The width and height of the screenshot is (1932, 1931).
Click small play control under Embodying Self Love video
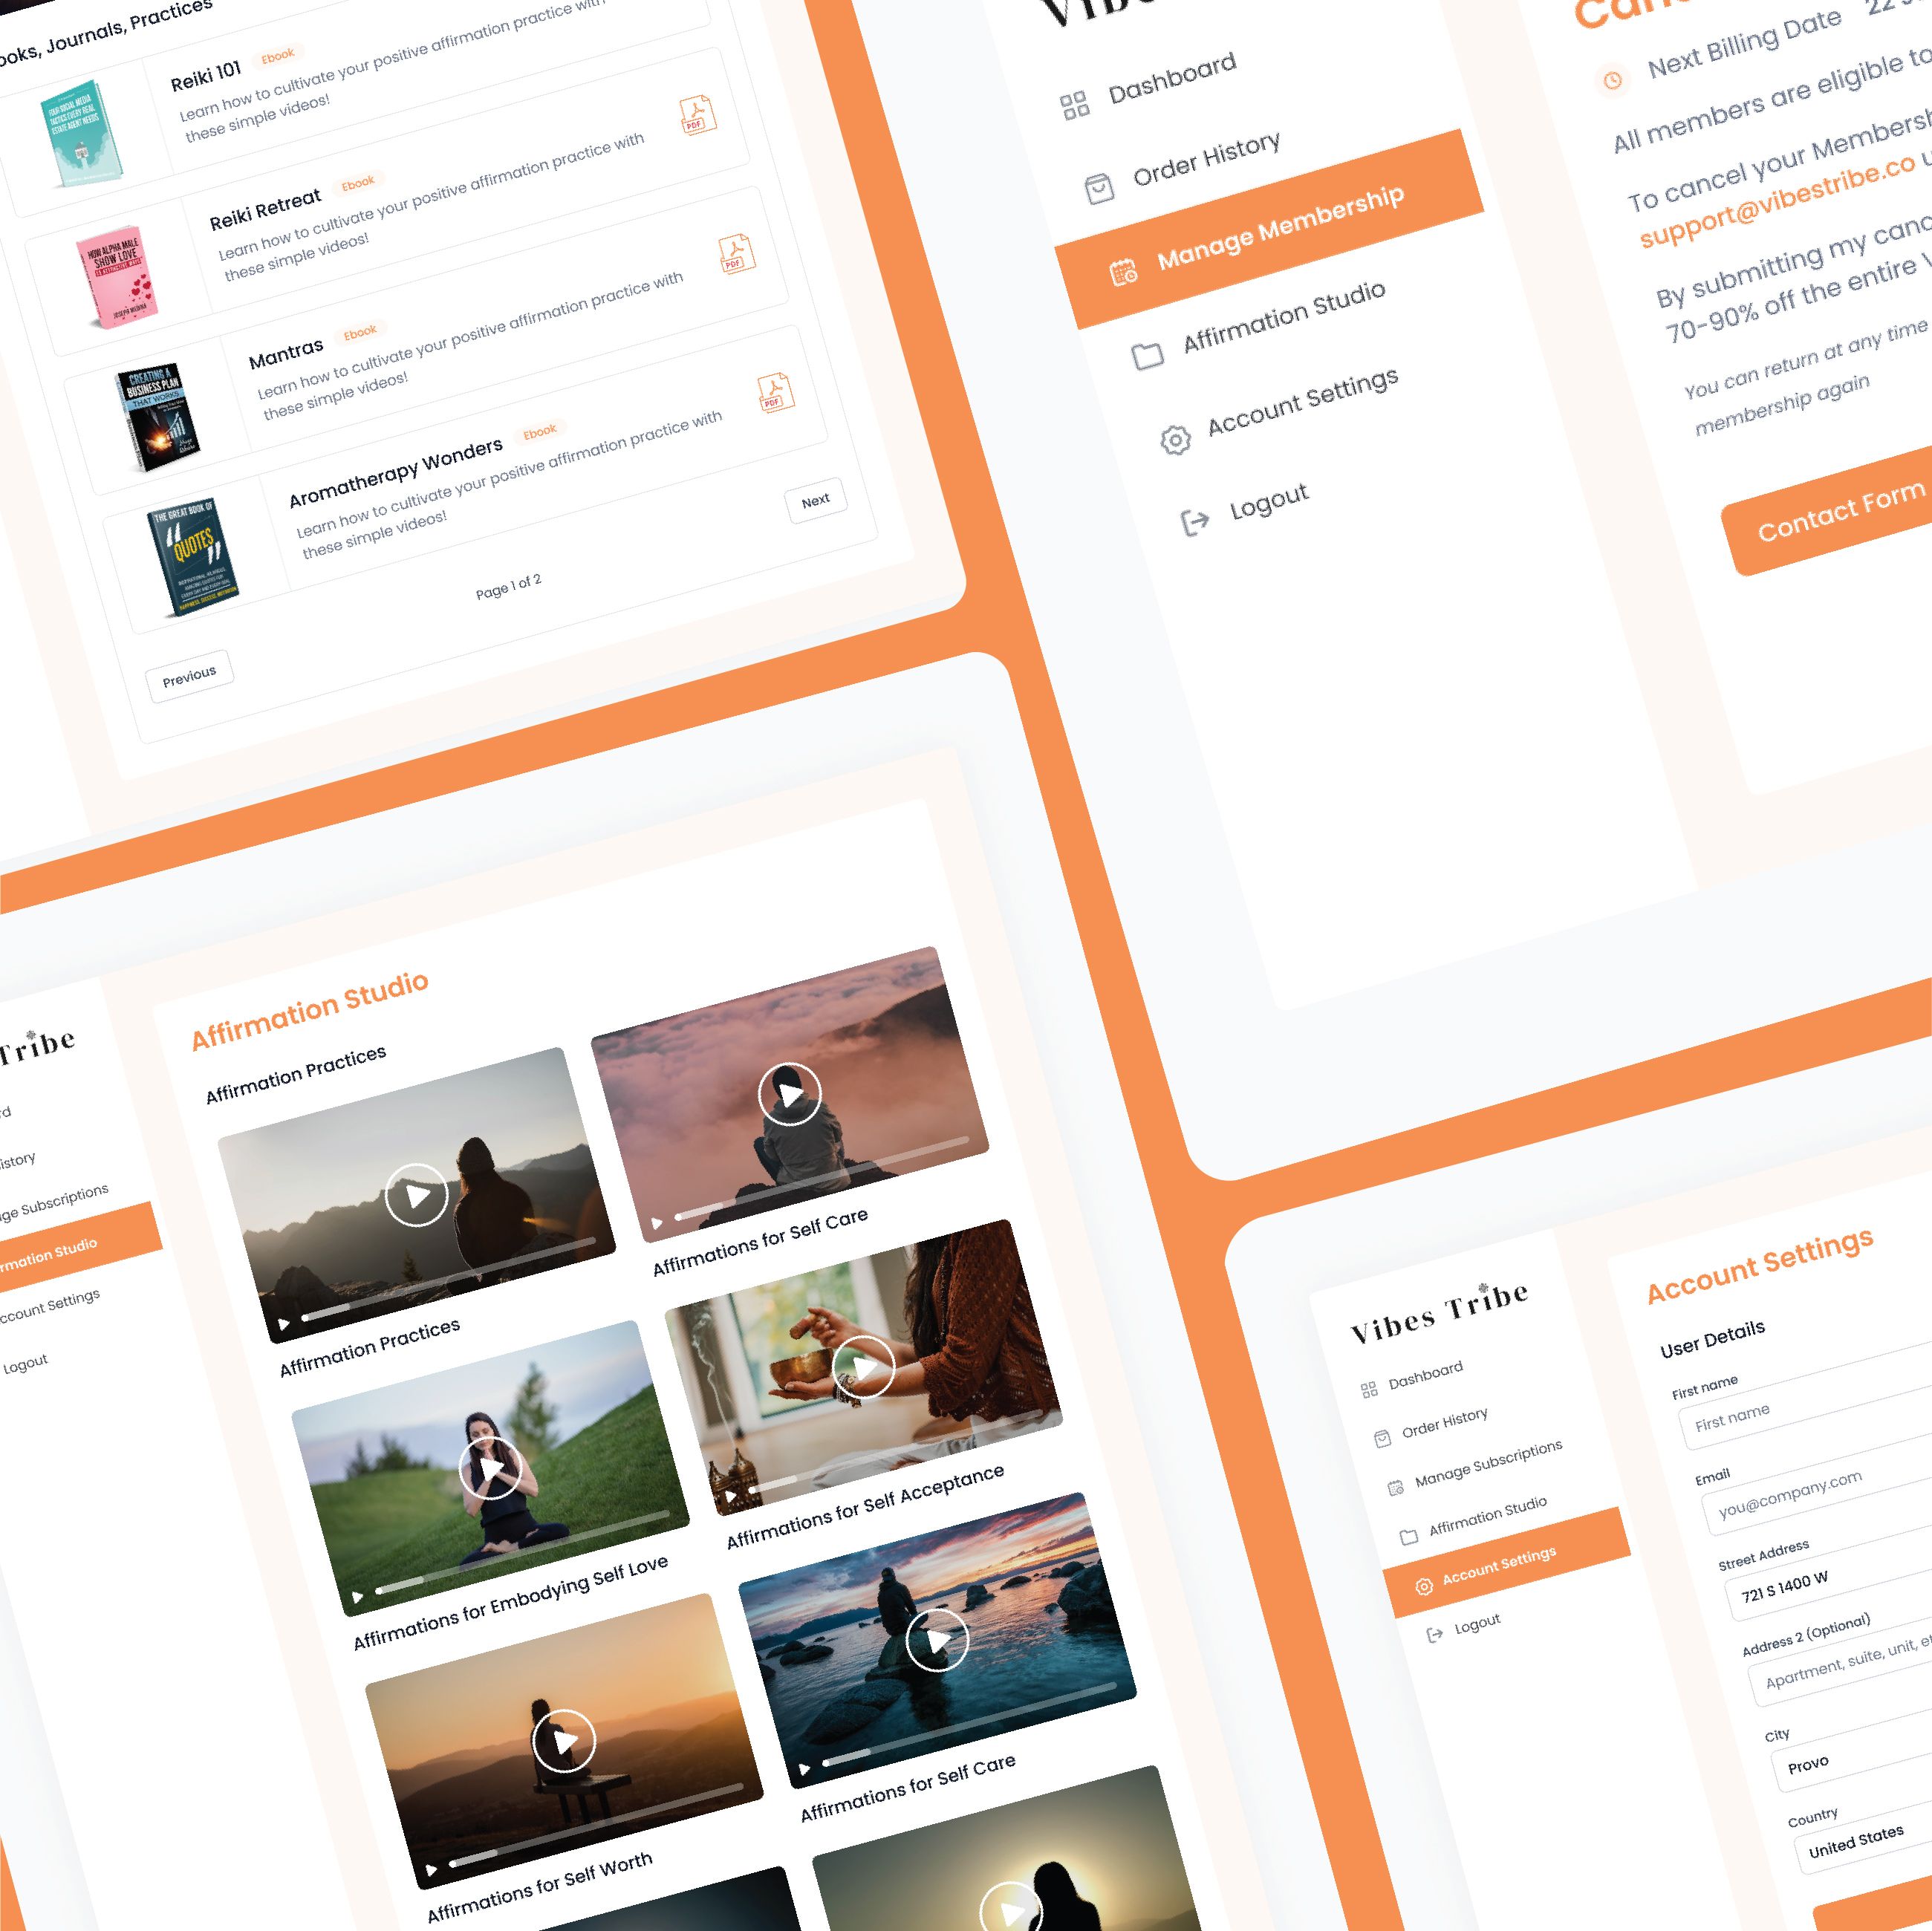[x=357, y=1597]
